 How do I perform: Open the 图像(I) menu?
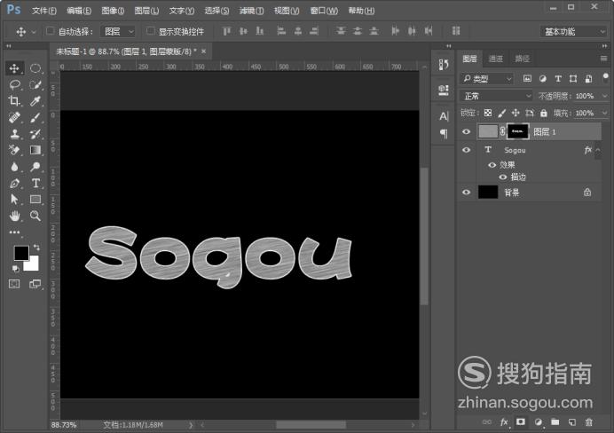coord(113,11)
